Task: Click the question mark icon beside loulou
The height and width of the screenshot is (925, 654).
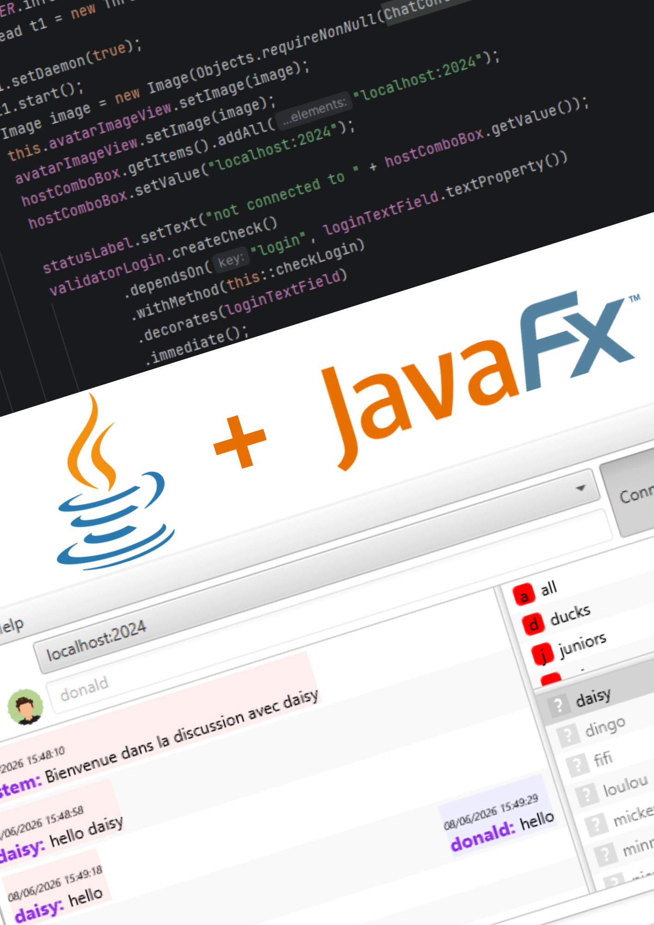Action: click(x=587, y=795)
